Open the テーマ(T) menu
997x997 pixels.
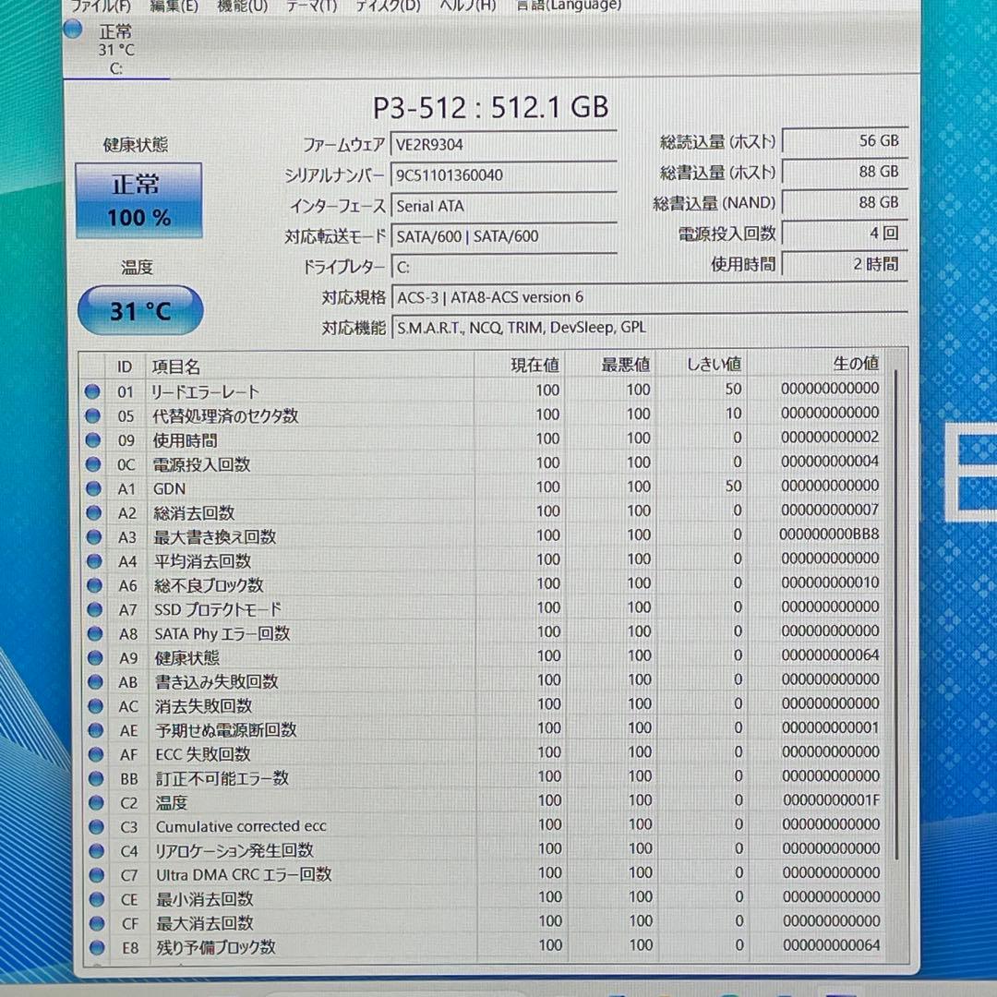(x=314, y=6)
